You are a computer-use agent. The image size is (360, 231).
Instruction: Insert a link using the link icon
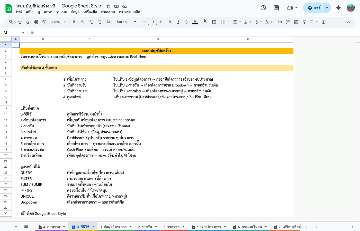click(280, 22)
